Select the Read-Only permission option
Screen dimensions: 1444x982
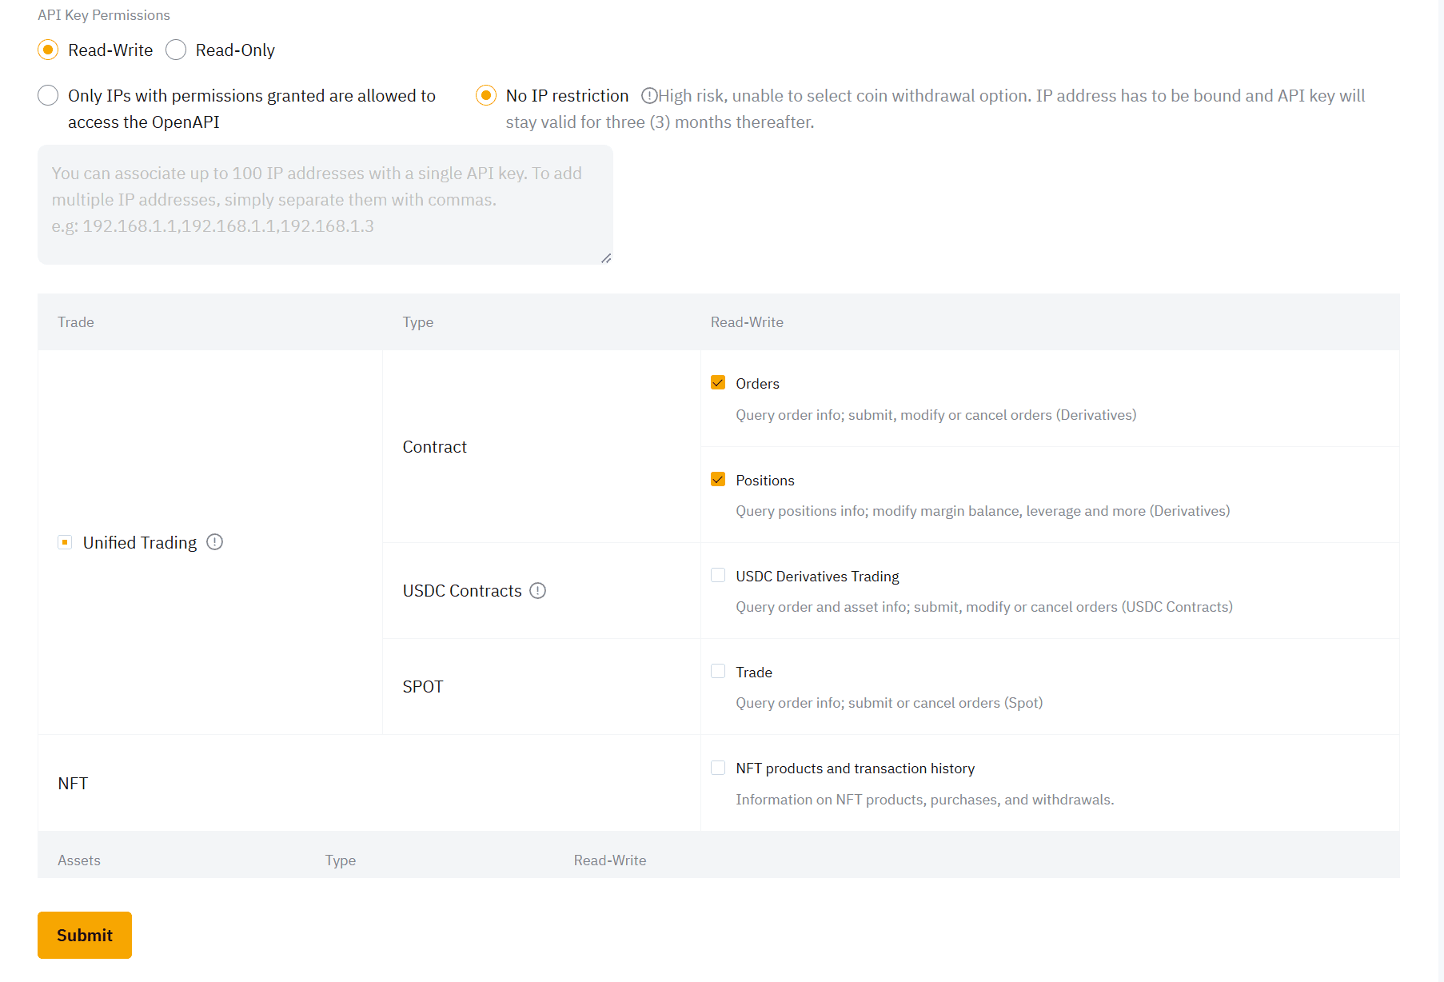coord(176,50)
